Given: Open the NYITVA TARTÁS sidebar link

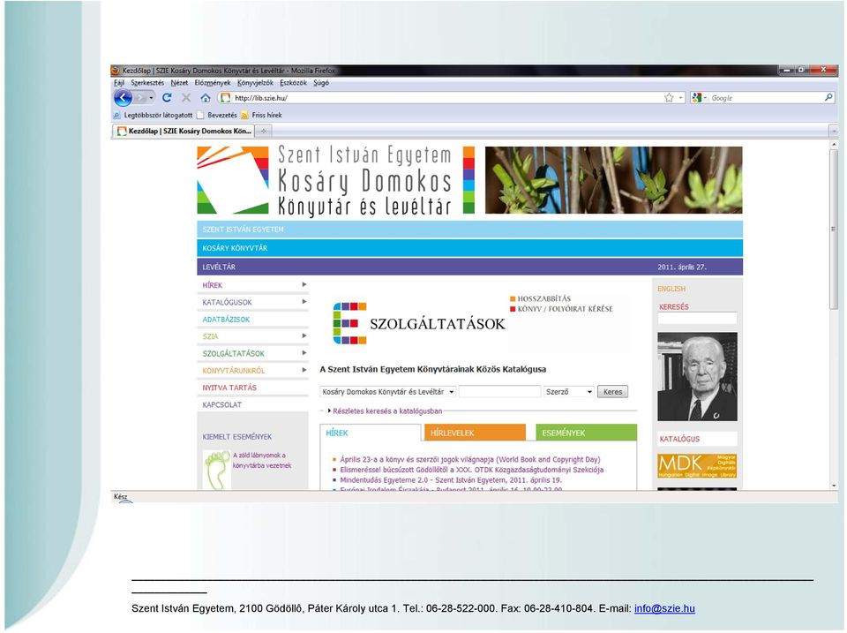Looking at the screenshot, I should click(229, 388).
